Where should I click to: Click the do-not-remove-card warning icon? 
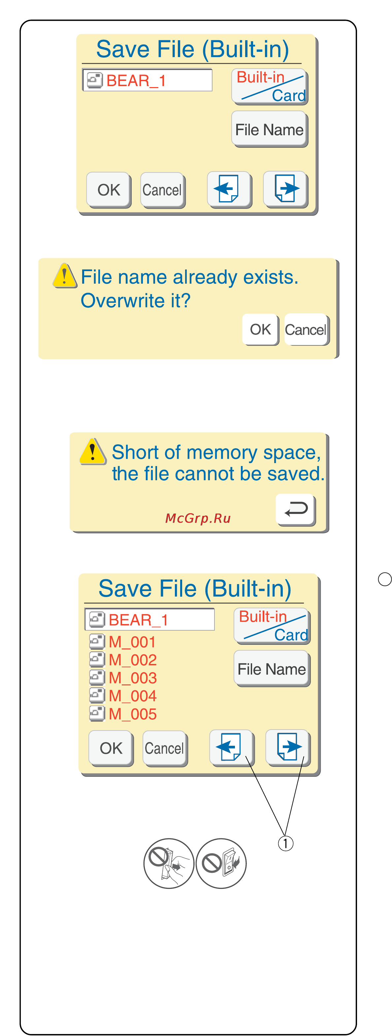point(169,863)
